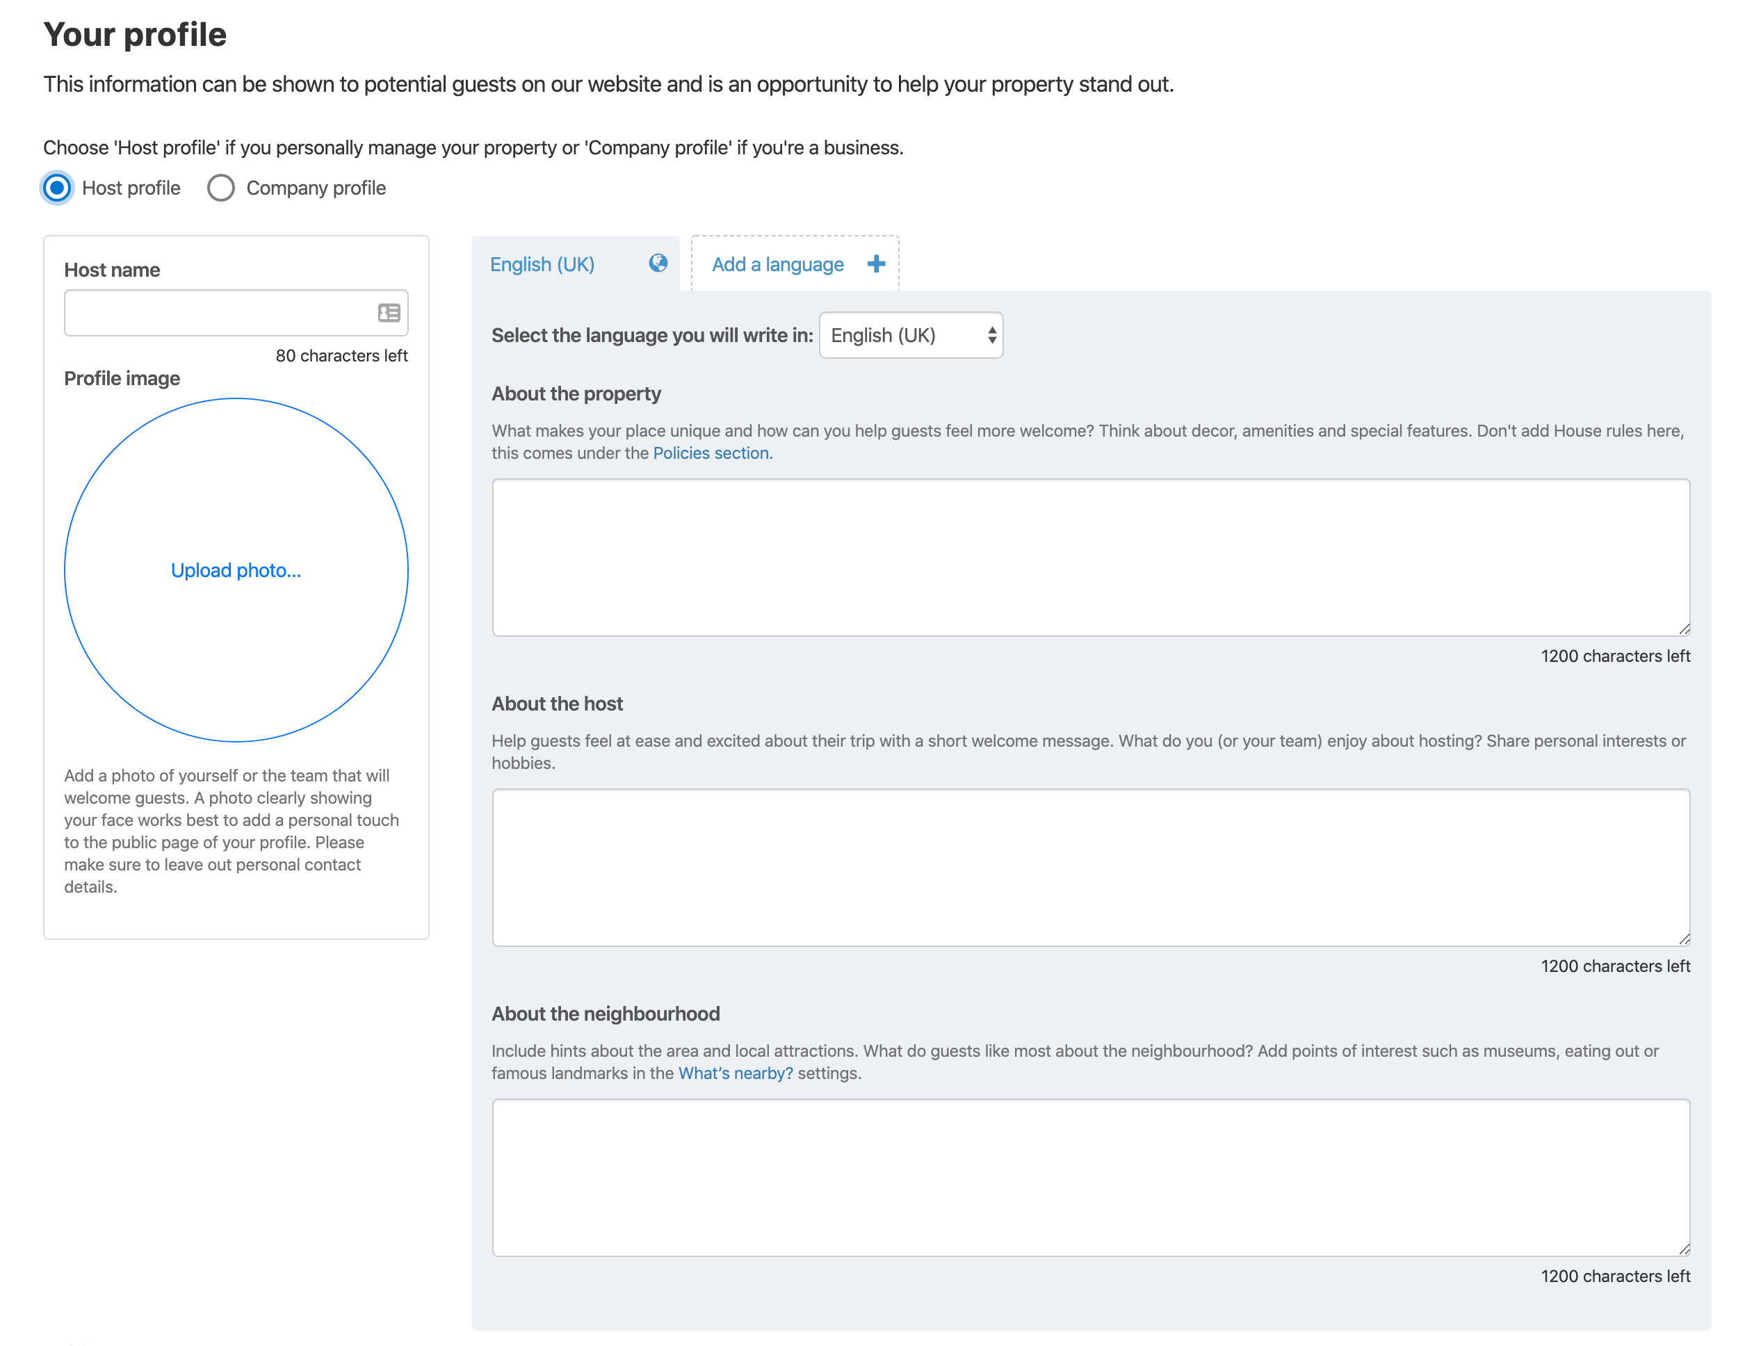Open the writing language dropdown
This screenshot has width=1745, height=1346.
coord(911,336)
